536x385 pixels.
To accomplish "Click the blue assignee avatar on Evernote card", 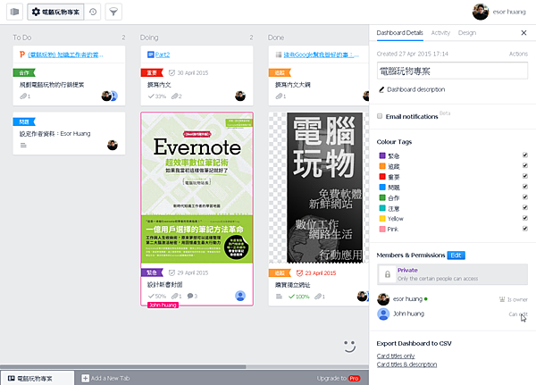I will click(240, 296).
